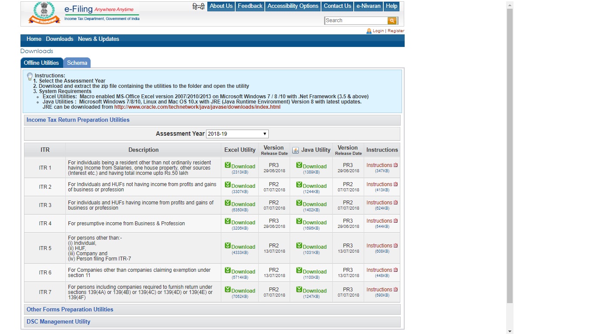
Task: Expand DSC Management Utility section
Action: pyautogui.click(x=58, y=322)
